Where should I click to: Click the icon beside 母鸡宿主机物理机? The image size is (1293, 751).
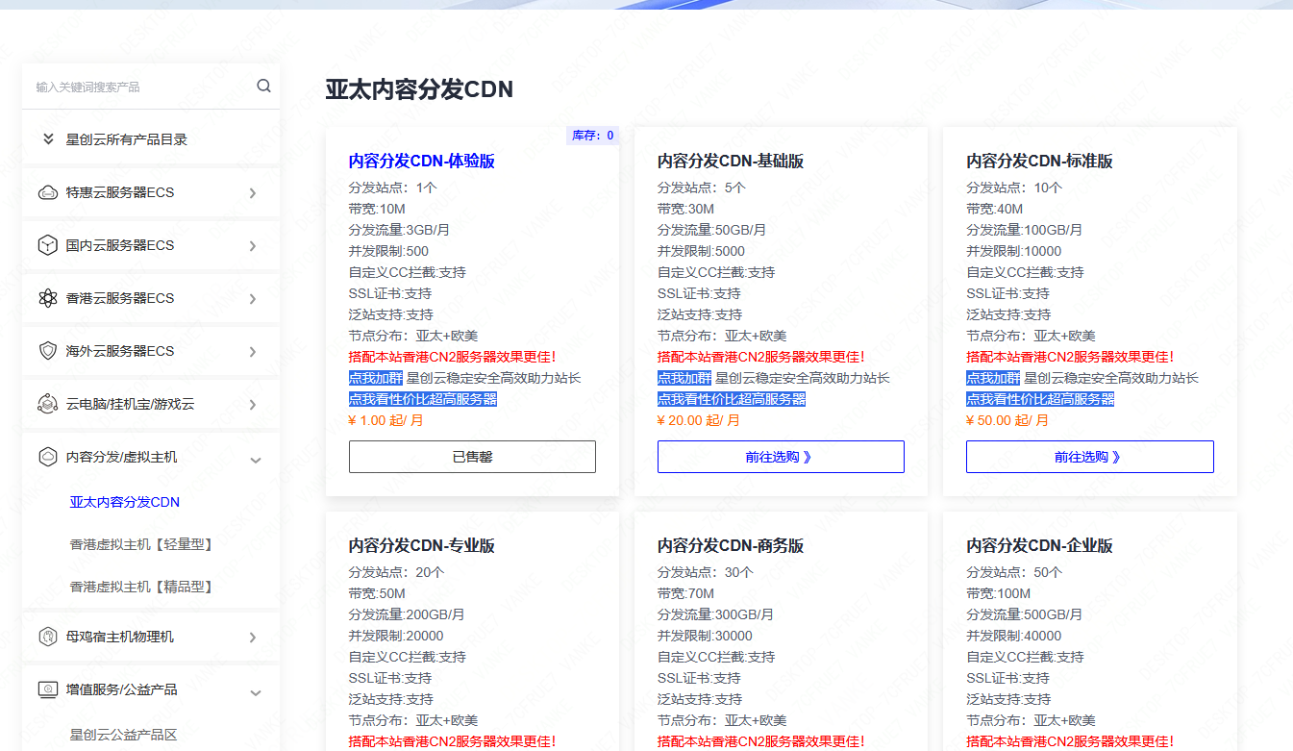(x=48, y=637)
